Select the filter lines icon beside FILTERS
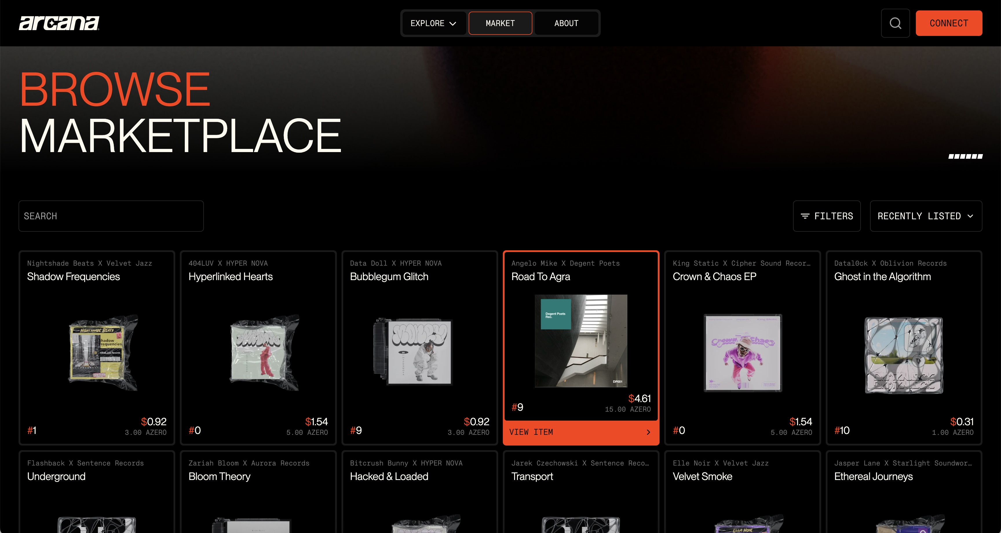The height and width of the screenshot is (533, 1001). [805, 216]
